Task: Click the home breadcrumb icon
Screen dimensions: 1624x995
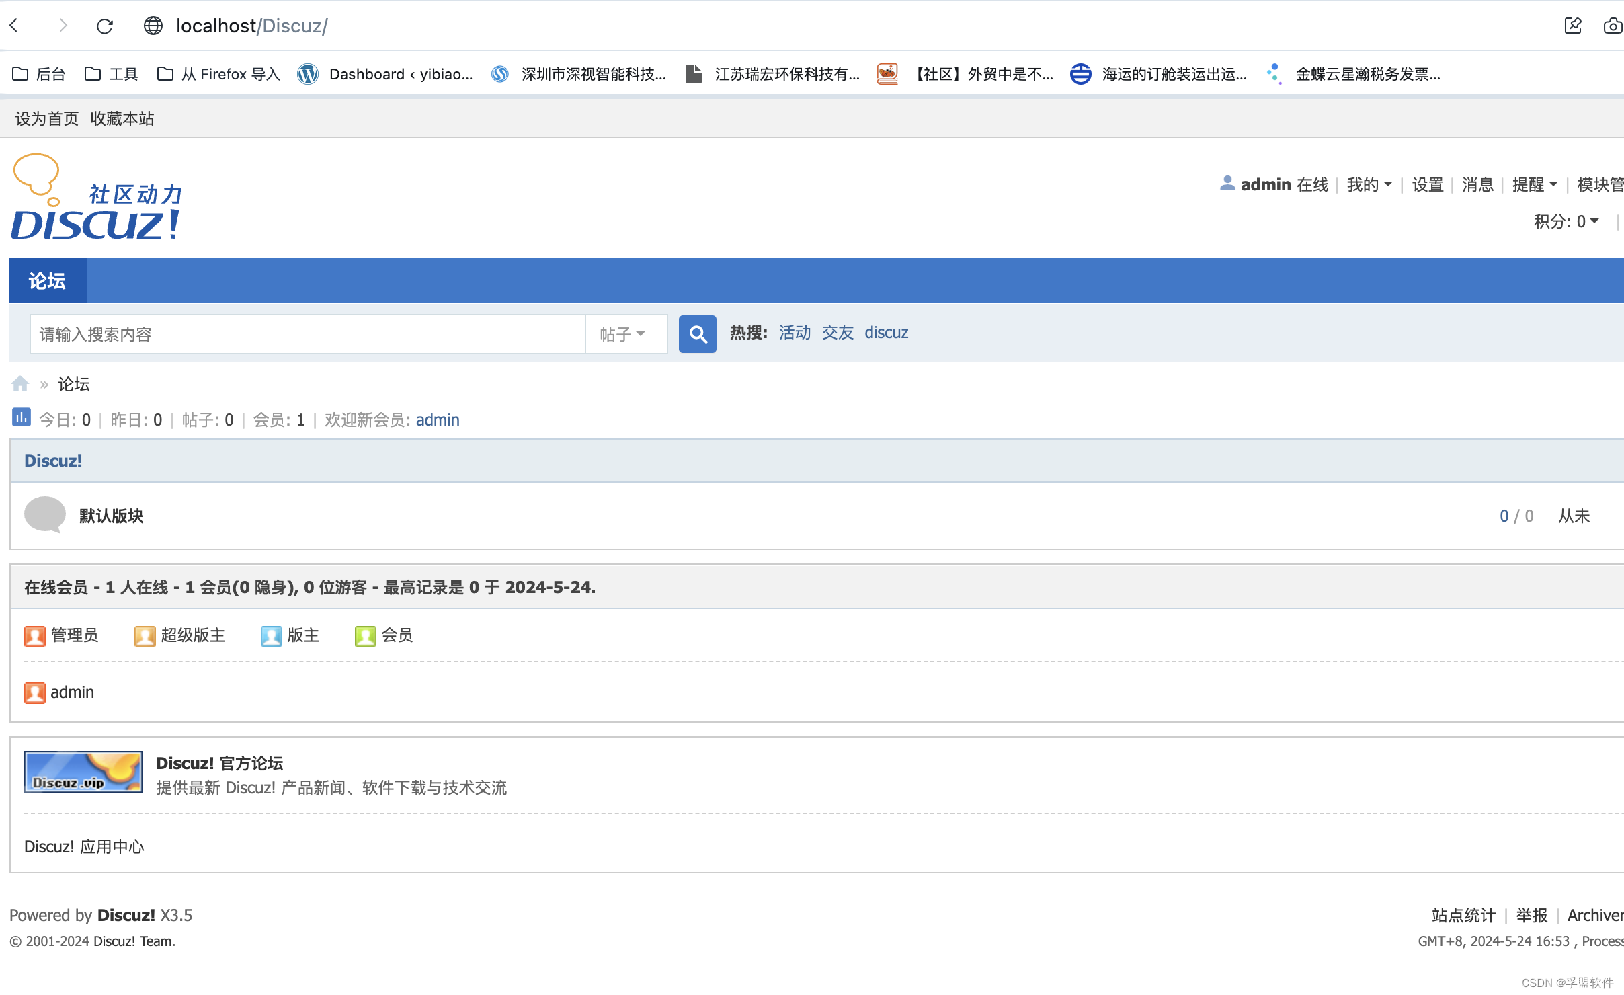Action: [x=20, y=384]
